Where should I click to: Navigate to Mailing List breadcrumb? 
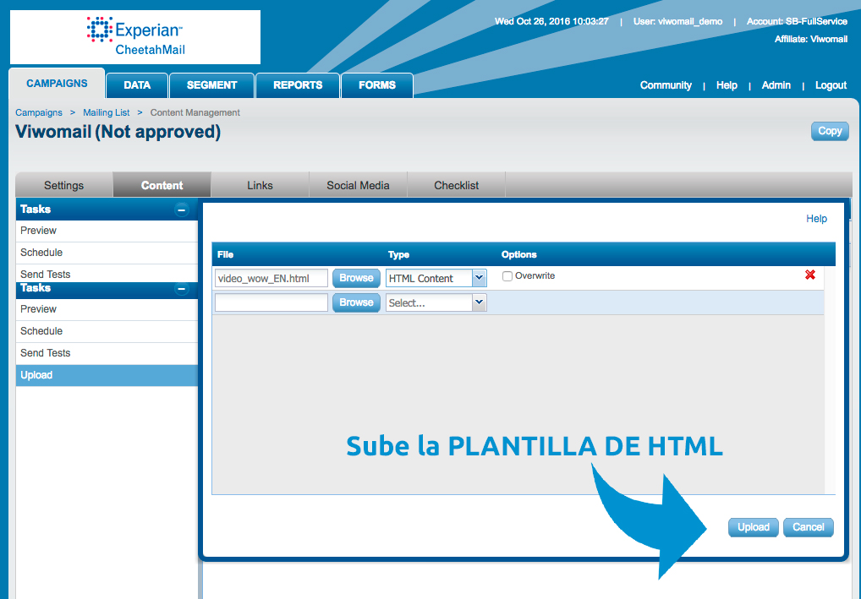106,112
